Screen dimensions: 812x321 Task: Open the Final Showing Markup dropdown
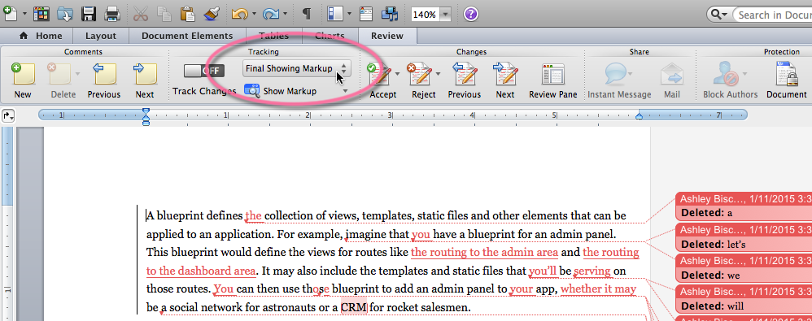click(x=297, y=68)
